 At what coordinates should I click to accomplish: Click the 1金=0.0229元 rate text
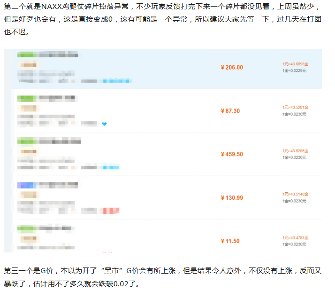click(x=294, y=71)
